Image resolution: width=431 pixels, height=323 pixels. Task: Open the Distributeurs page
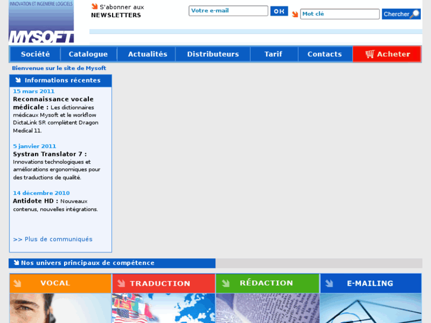[213, 54]
